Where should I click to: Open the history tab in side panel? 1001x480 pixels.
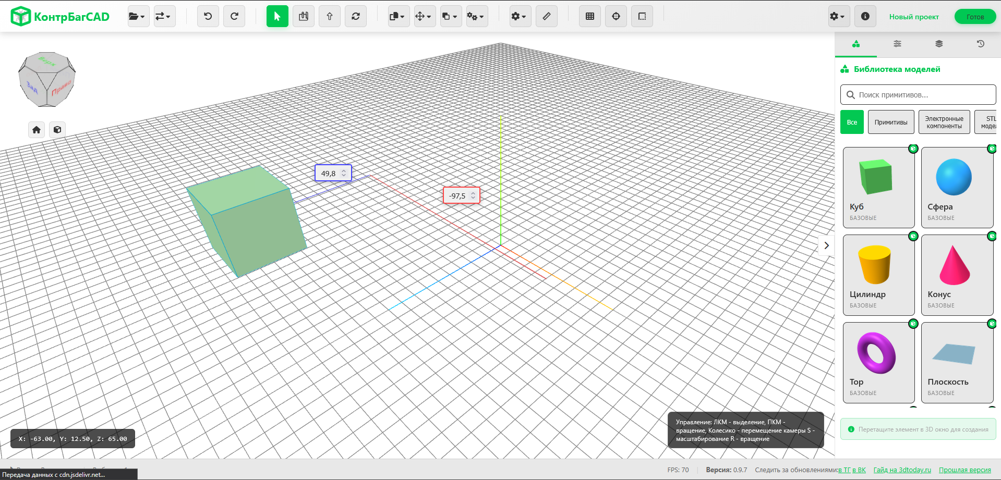coord(980,44)
